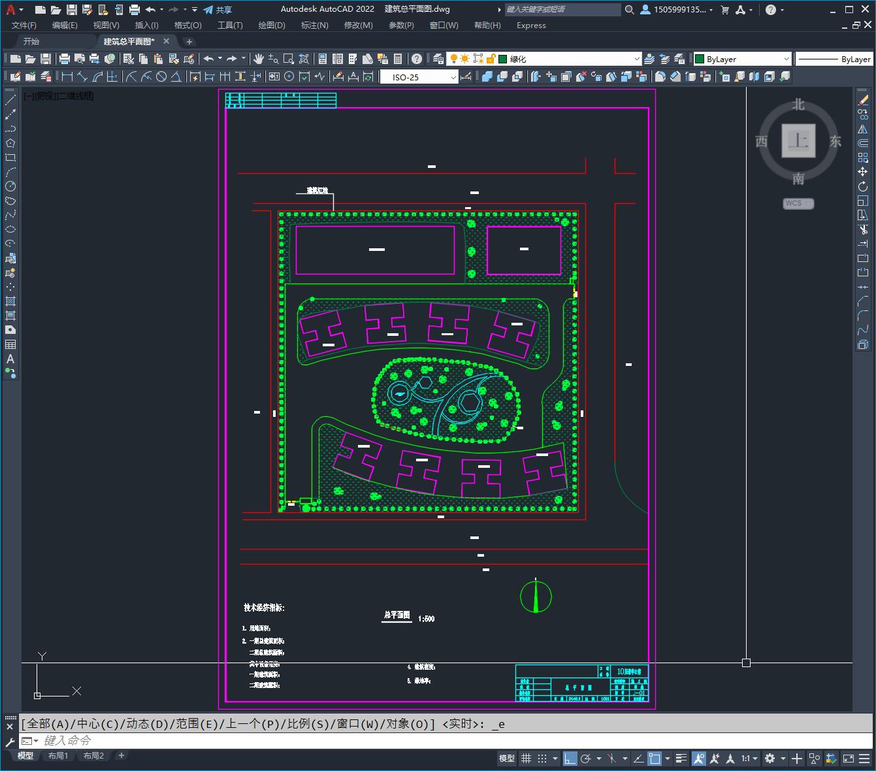Screen dimensions: 876x771
Task: Click the command line input field
Action: pos(444,740)
